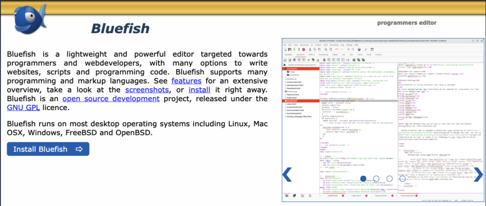The width and height of the screenshot is (486, 206).
Task: Click the globe preview icon in screenshot toolbar
Action: 359,49
